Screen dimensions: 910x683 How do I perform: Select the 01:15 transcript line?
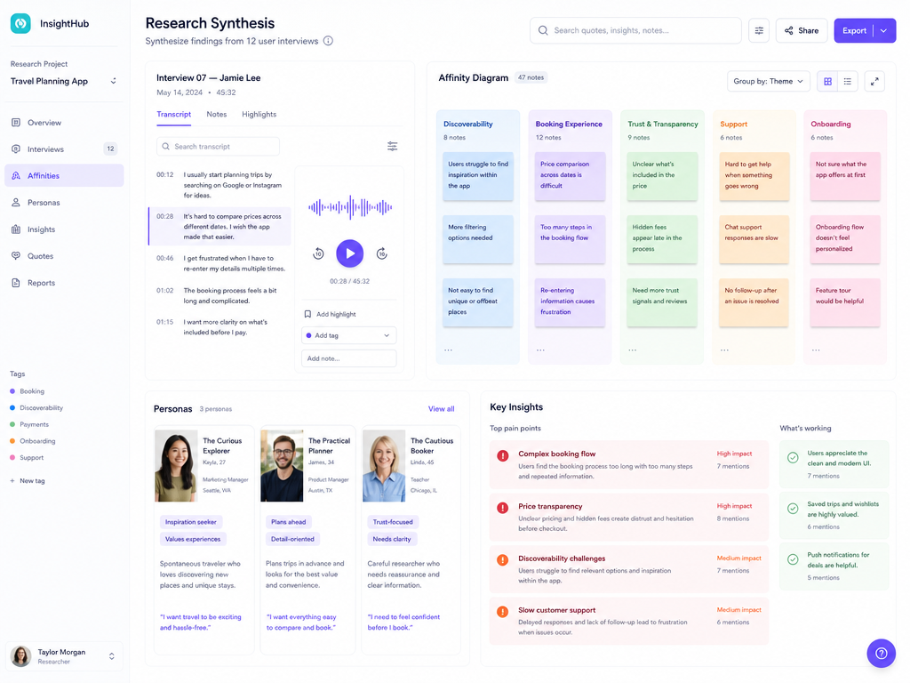[x=220, y=327]
